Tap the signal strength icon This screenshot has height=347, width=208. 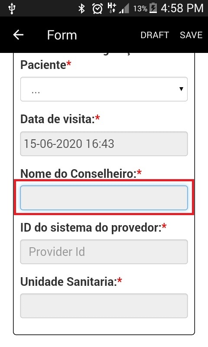point(124,9)
